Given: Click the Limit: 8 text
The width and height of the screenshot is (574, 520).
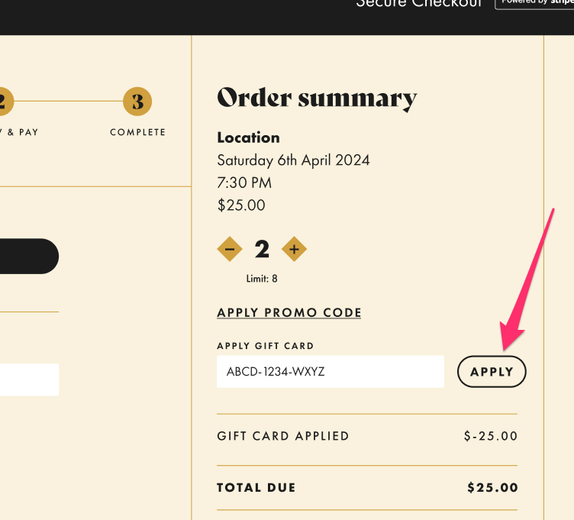Looking at the screenshot, I should [x=262, y=279].
